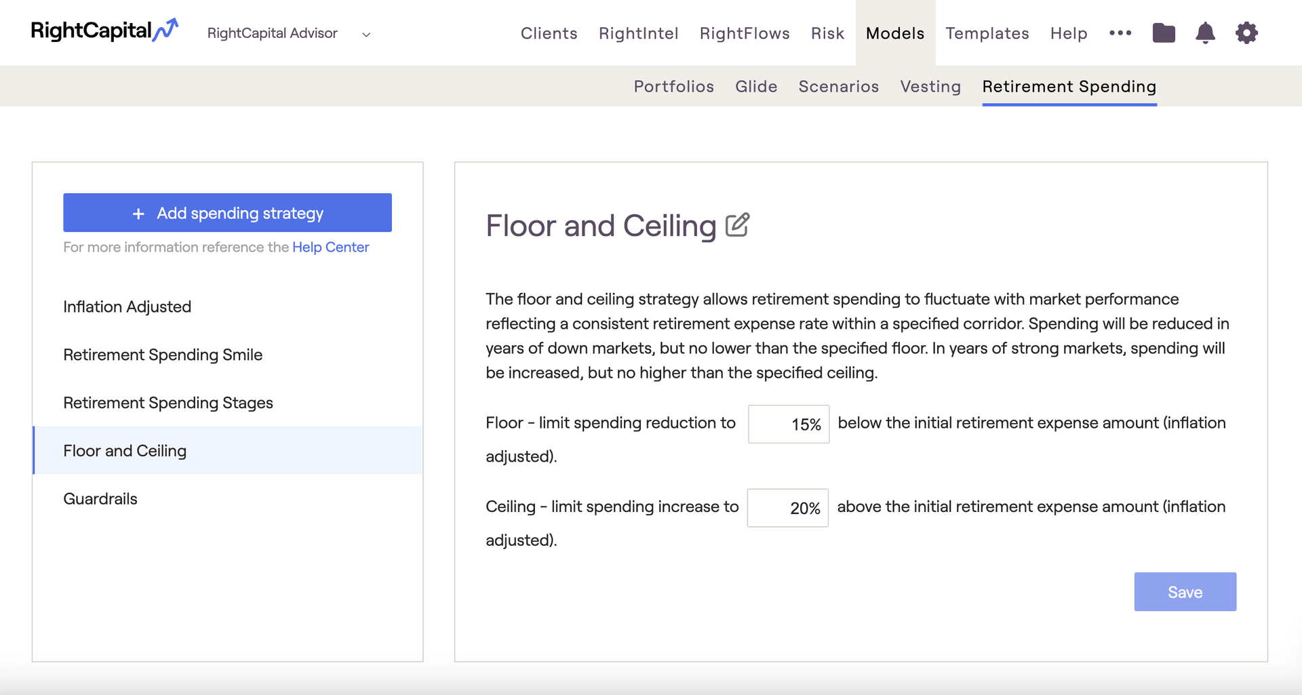The image size is (1302, 695).
Task: Switch to the Portfolios tab
Action: [673, 86]
